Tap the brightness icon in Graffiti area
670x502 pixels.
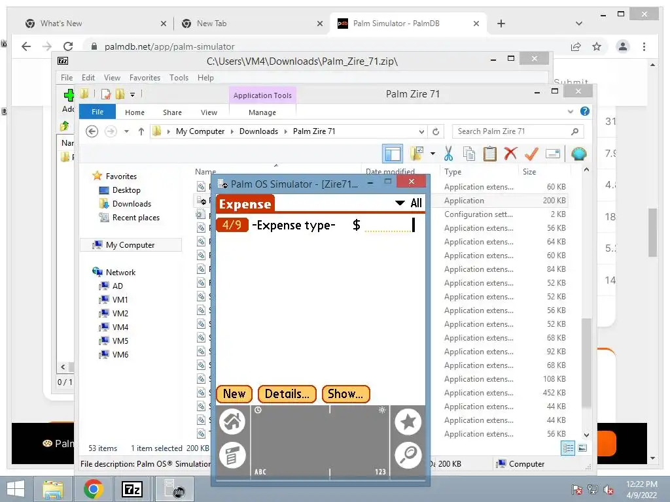(x=382, y=410)
